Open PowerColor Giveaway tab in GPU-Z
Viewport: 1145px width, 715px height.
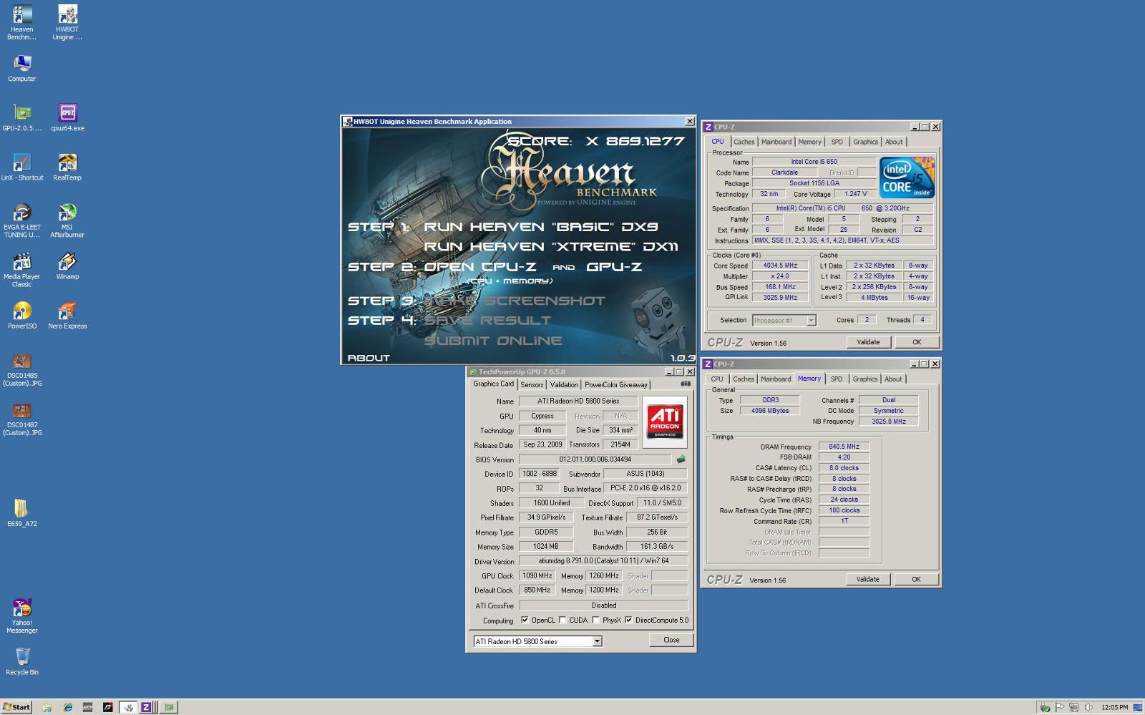point(615,385)
